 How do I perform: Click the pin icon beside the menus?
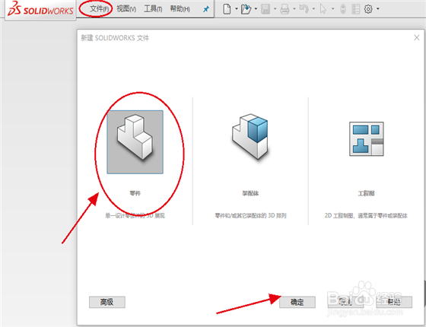click(206, 9)
